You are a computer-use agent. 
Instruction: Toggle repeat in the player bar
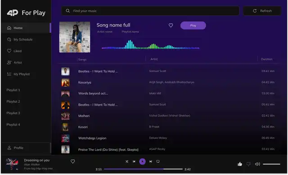(158, 162)
